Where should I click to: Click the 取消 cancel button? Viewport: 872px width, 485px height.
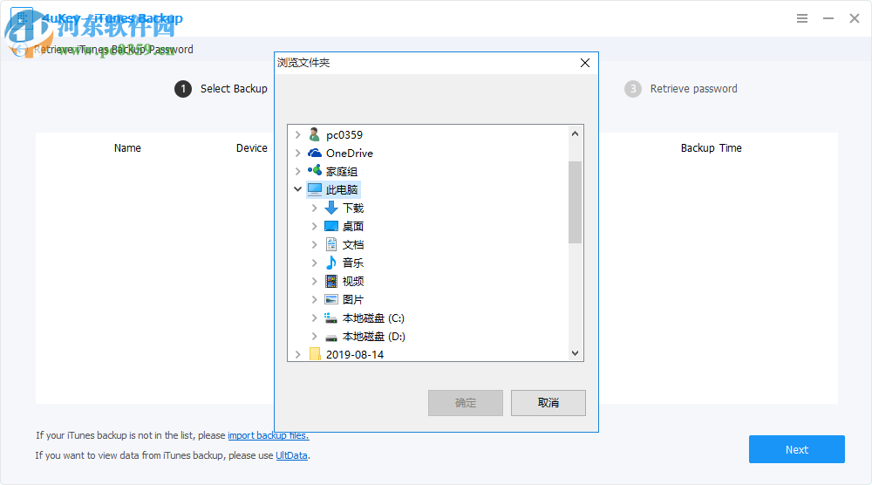click(x=548, y=403)
